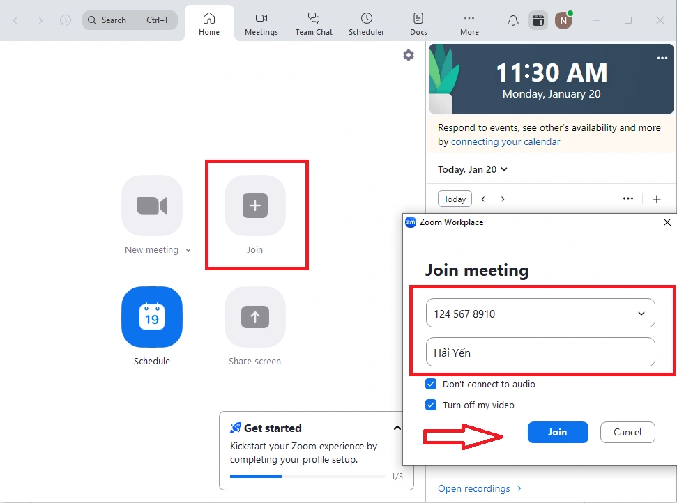
Task: Click the name field containing Hải Yến
Action: click(540, 353)
